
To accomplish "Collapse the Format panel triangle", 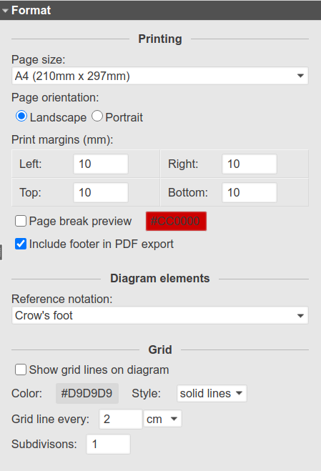I will point(4,11).
